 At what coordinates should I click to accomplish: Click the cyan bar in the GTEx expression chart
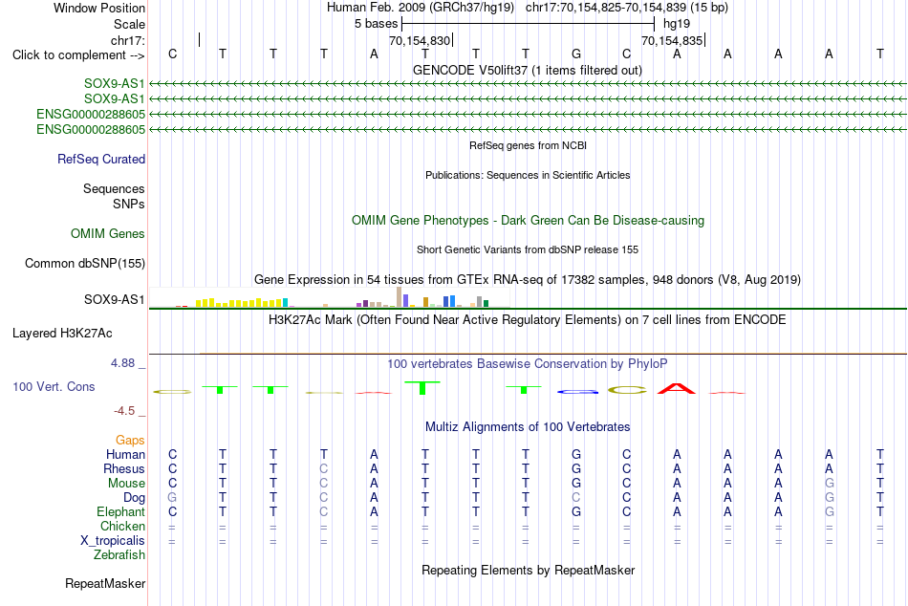(286, 302)
